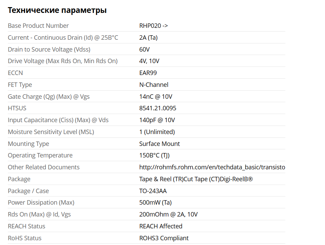Select the Base Product Number label
The width and height of the screenshot is (325, 245).
point(38,26)
